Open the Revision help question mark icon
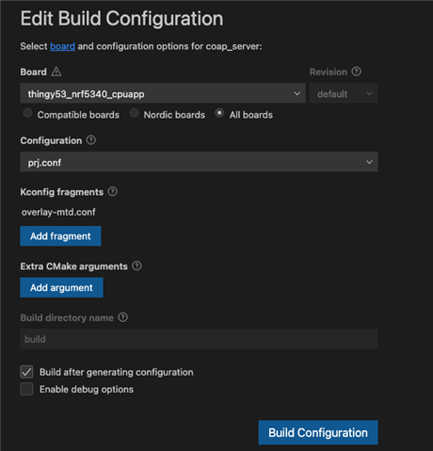The height and width of the screenshot is (451, 433). pos(356,72)
